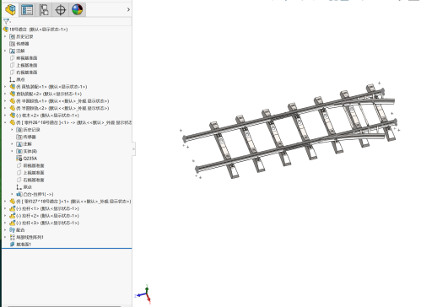Image resolution: width=421 pixels, height=307 pixels.
Task: Open the FeatureManager design tree tab
Action: click(x=11, y=9)
